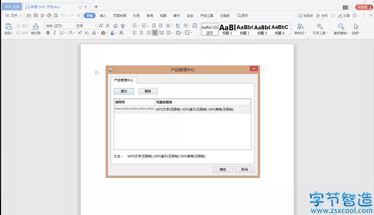The height and width of the screenshot is (215, 374).
Task: Pick the text highlight color
Action: point(103,33)
